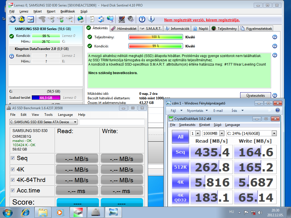This screenshot has height=218, width=291.
Task: Click the monitor with screwdriver configuration icon
Action: click(121, 19)
